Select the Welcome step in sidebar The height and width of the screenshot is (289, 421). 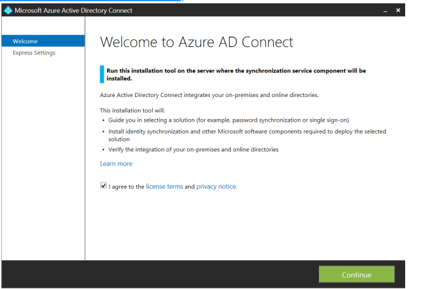pyautogui.click(x=43, y=41)
